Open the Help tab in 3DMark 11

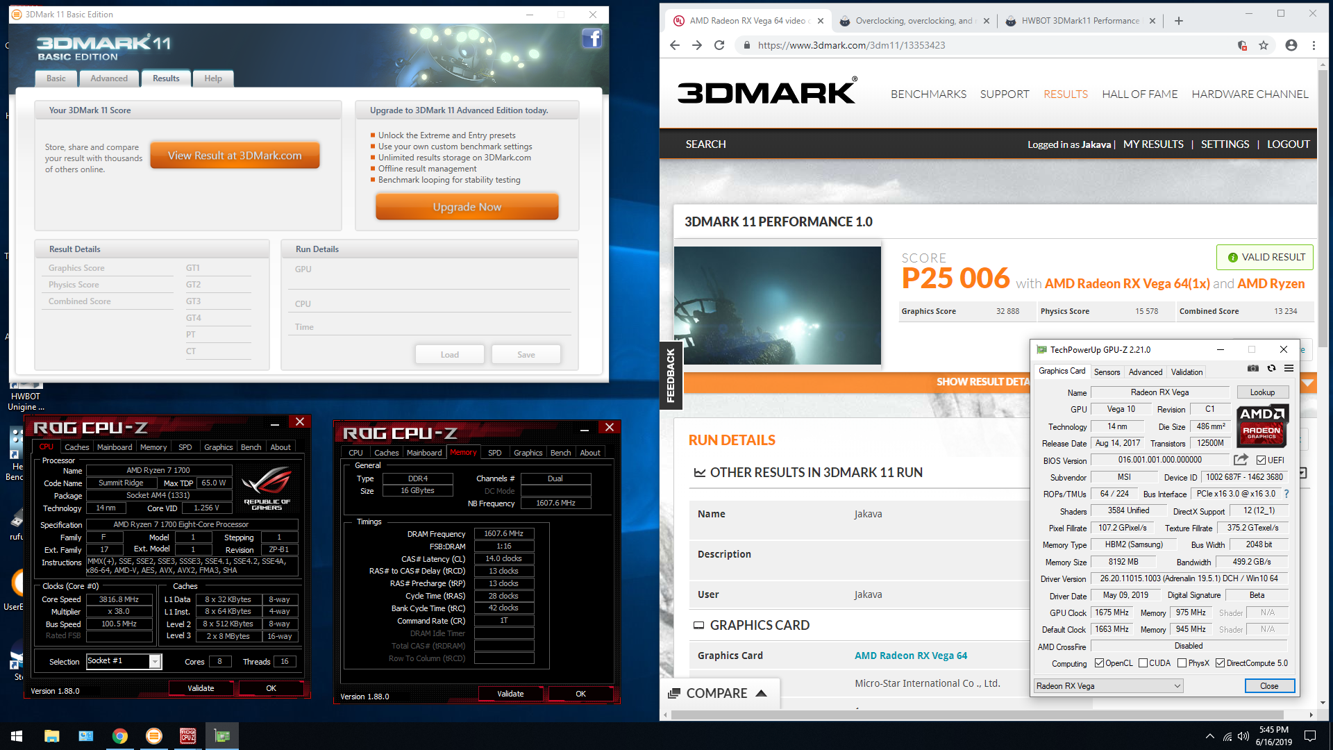[213, 78]
